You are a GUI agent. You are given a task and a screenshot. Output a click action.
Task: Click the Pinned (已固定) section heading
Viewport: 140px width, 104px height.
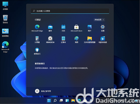[38, 20]
